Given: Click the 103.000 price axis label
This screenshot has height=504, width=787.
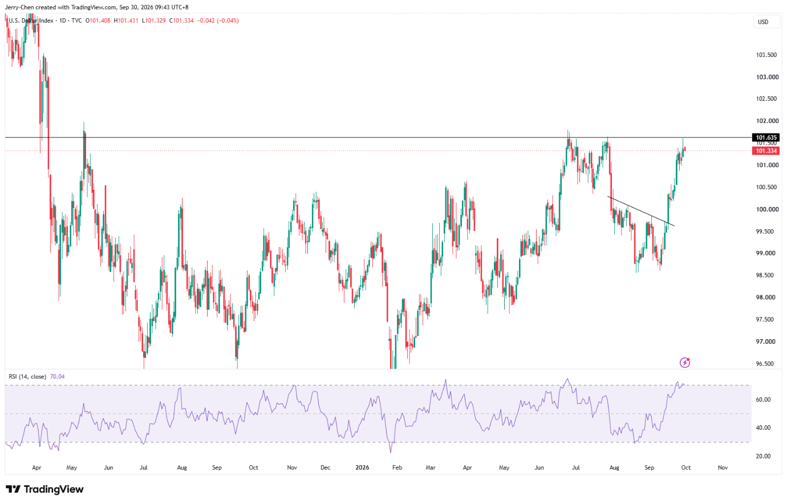Looking at the screenshot, I should click(767, 77).
